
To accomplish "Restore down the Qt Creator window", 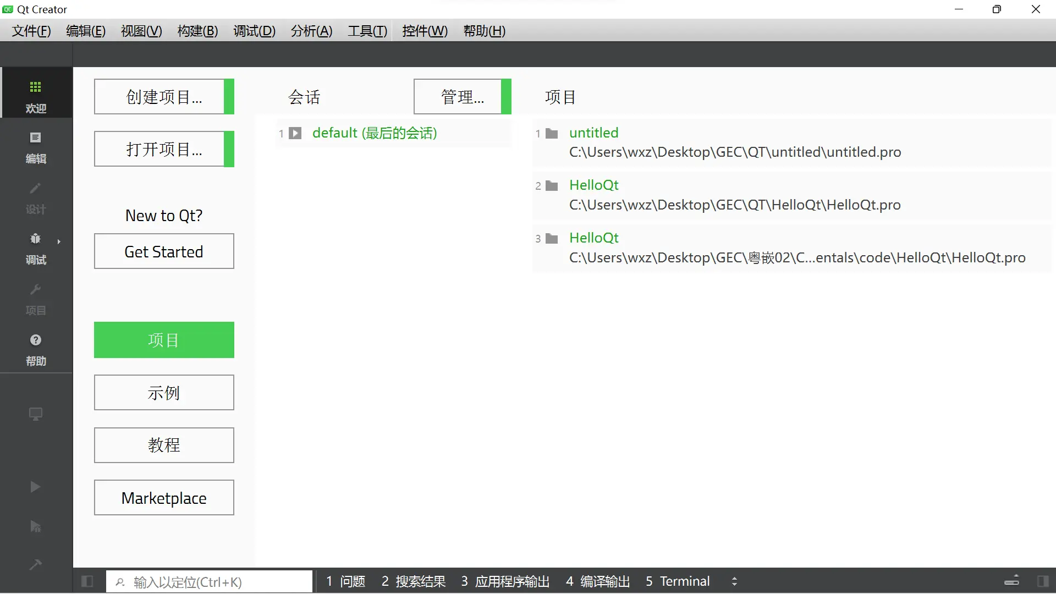I will 997,9.
